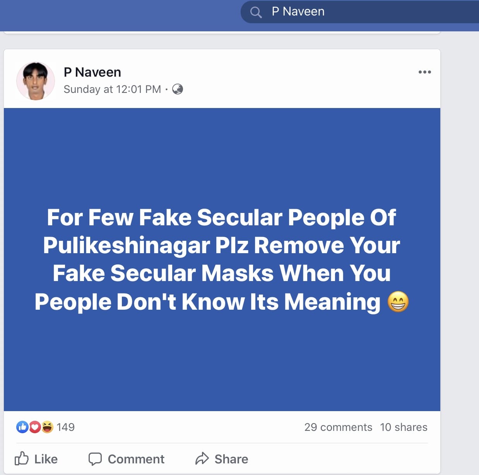
Task: Click the blue Facebook header bar
Action: 116,15
